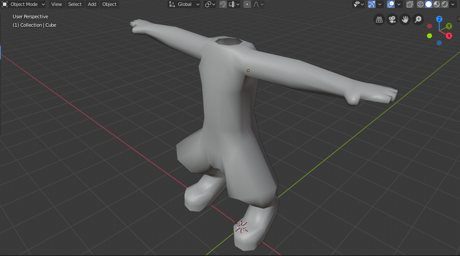The width and height of the screenshot is (460, 256).
Task: Switch to Material Preview shading
Action: [437, 4]
